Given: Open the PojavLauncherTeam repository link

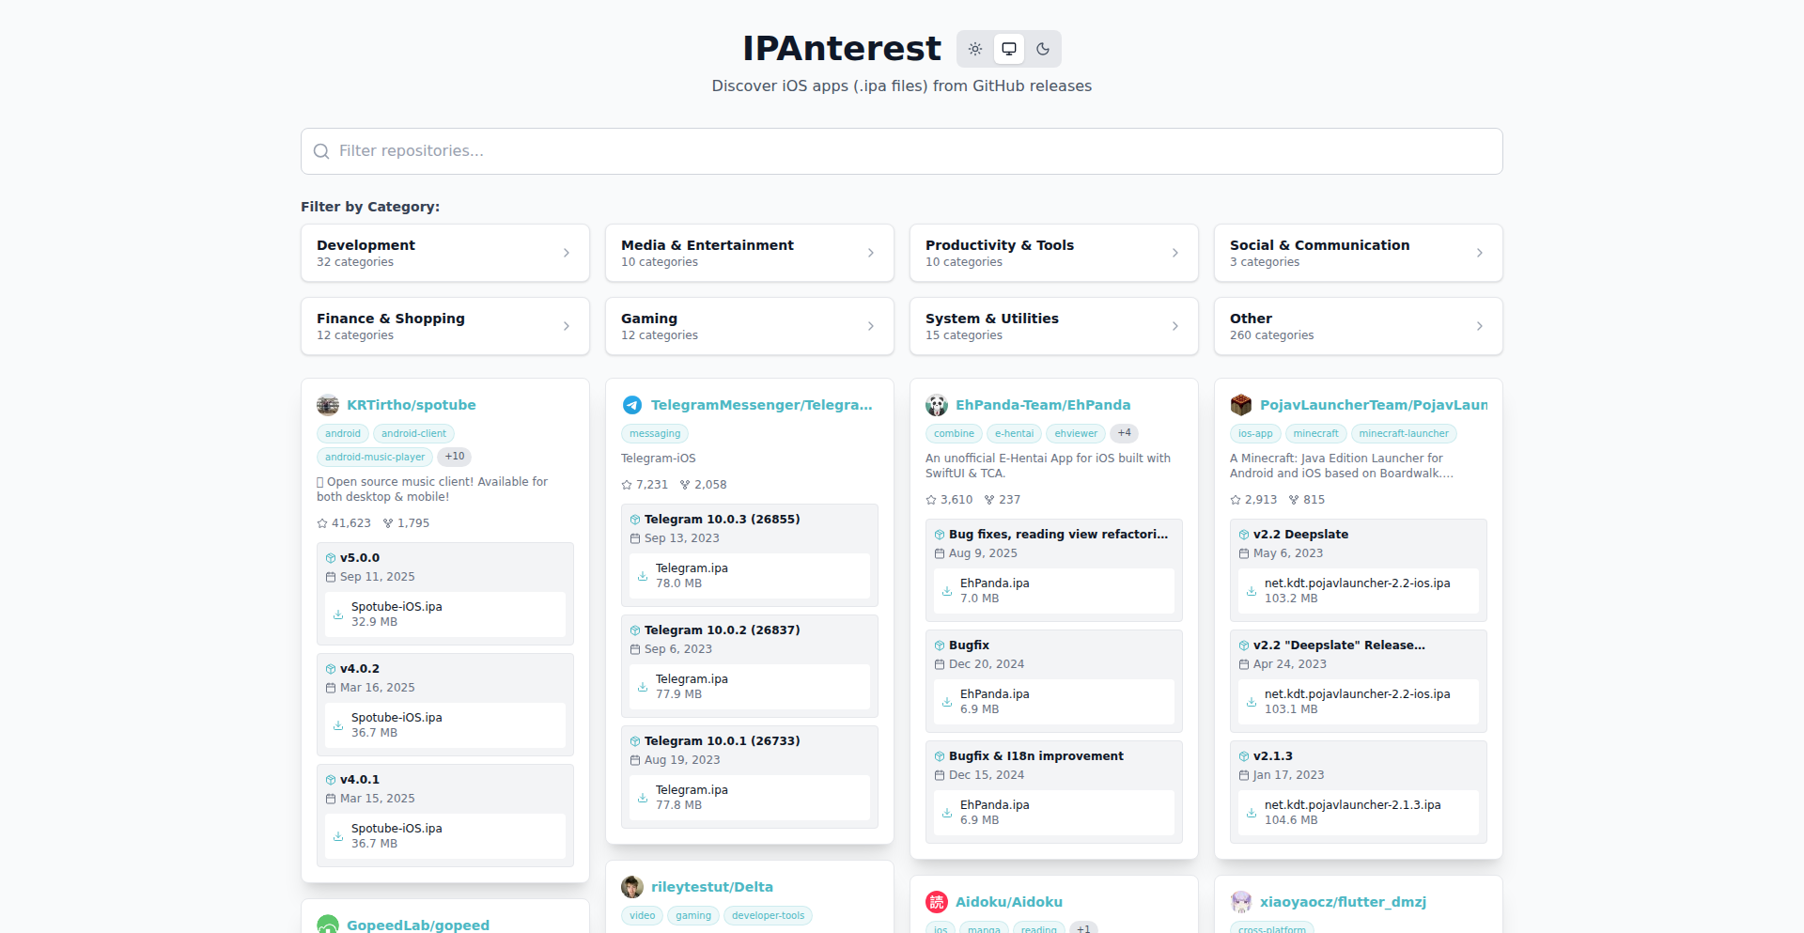Looking at the screenshot, I should pos(1374,405).
